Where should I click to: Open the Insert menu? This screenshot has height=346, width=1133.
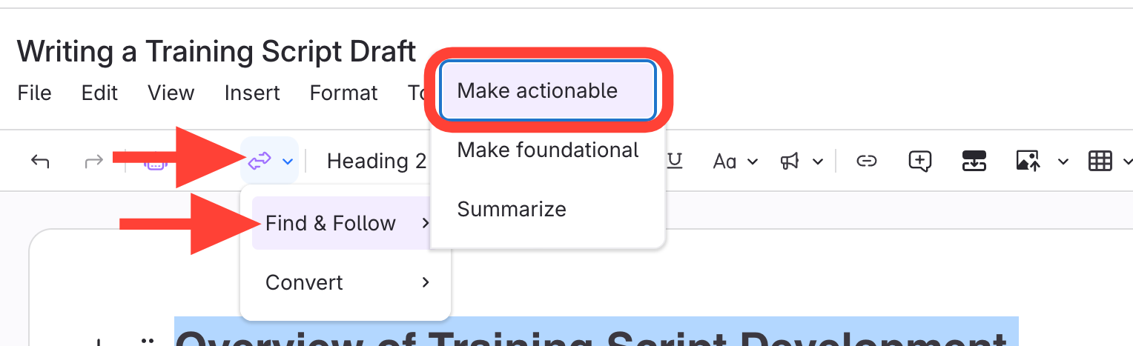point(252,93)
